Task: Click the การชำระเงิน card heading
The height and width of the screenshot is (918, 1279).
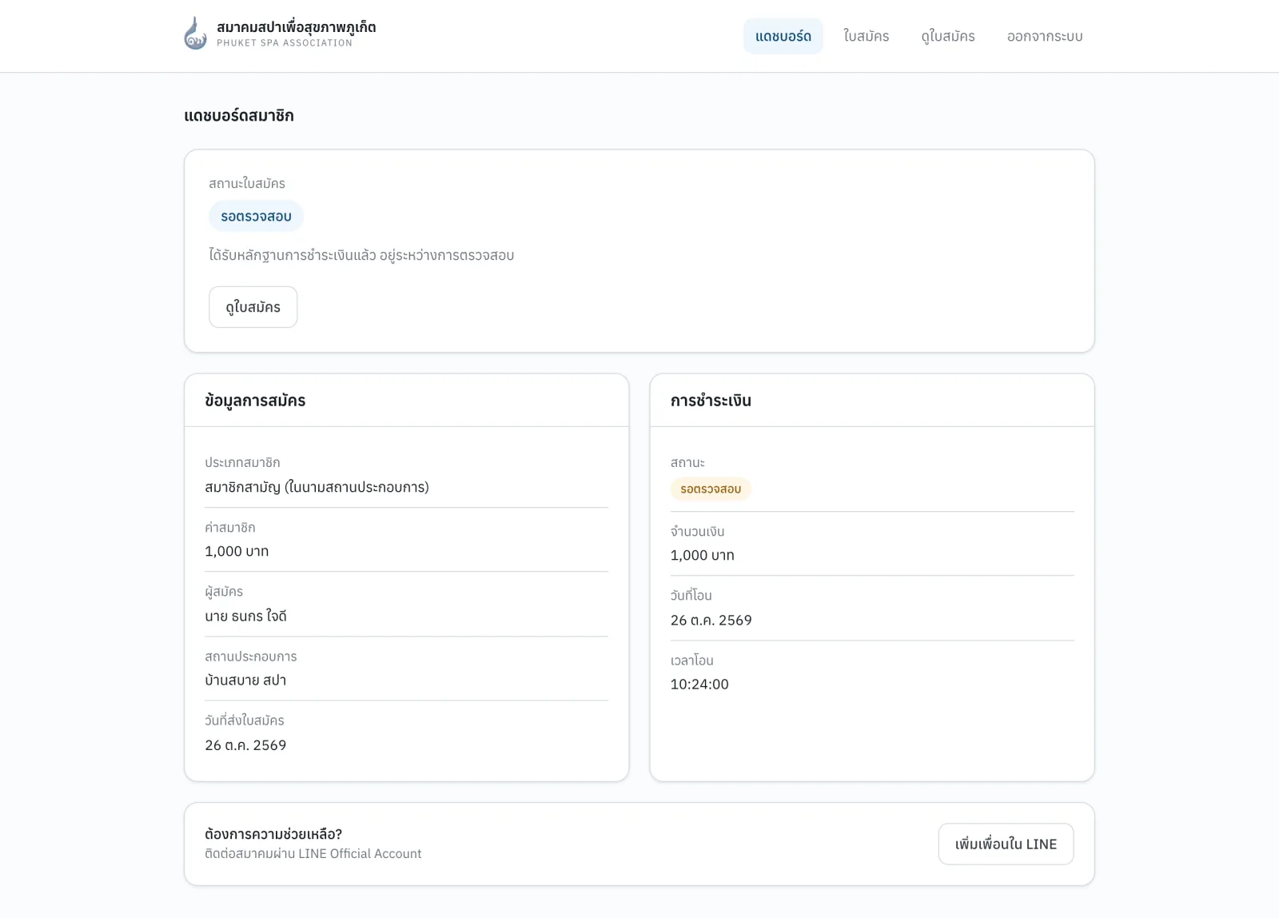Action: 711,401
